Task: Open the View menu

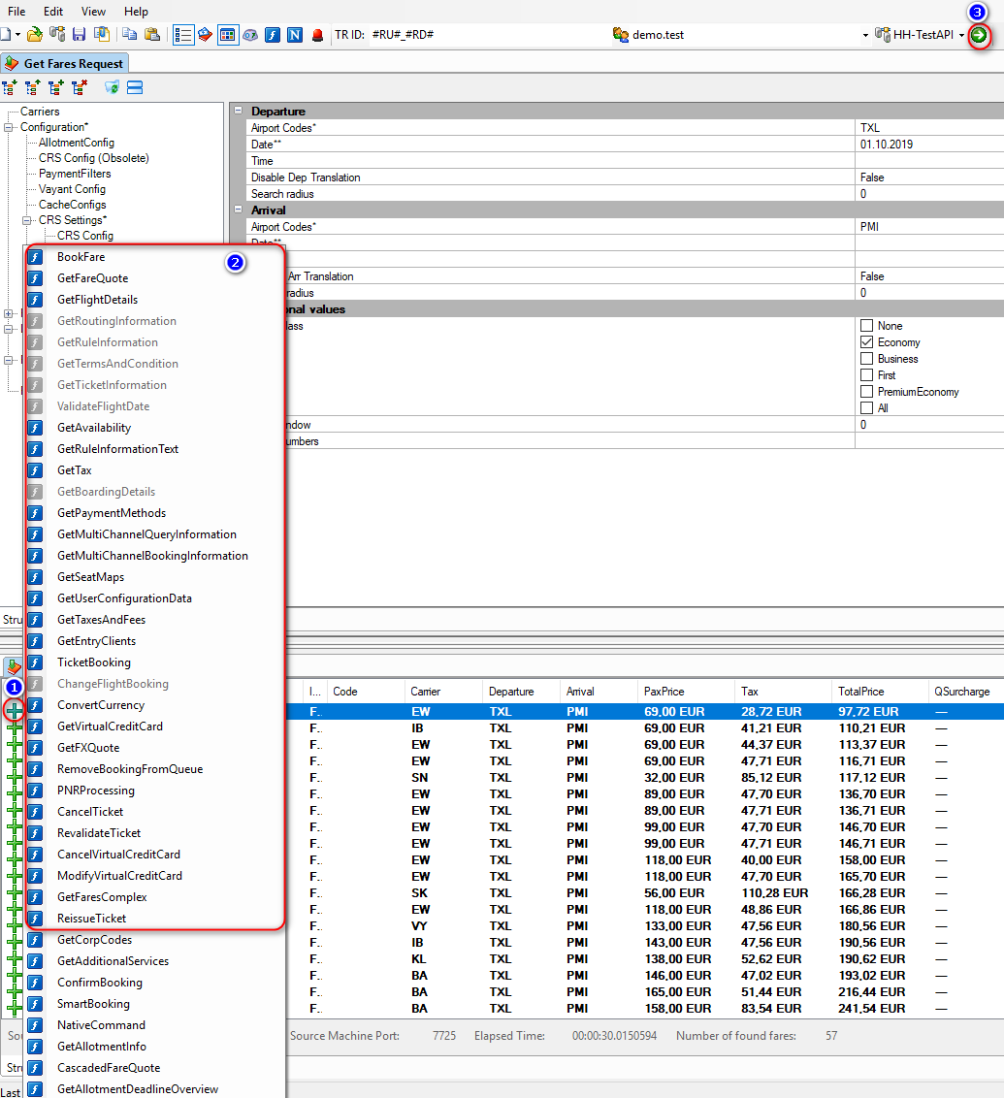Action: pos(93,12)
